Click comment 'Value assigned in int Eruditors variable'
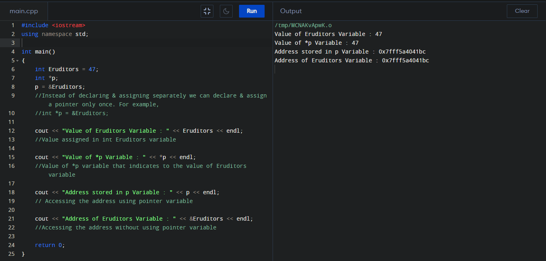Screen dimensions: 546x261 tap(106, 139)
